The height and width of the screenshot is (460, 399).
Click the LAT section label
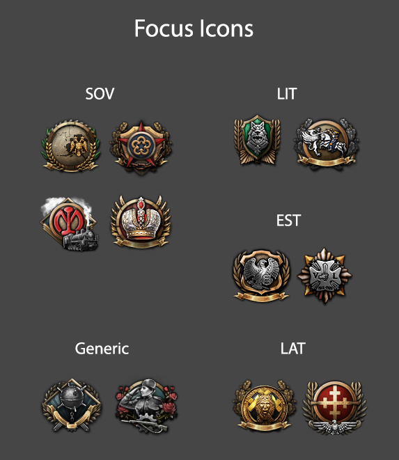coord(292,349)
